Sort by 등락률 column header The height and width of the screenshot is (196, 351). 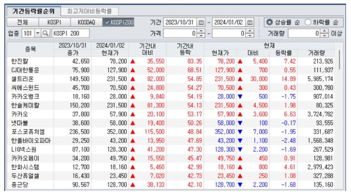tap(283, 53)
